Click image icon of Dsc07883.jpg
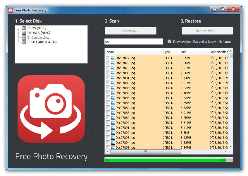 click(x=113, y=88)
